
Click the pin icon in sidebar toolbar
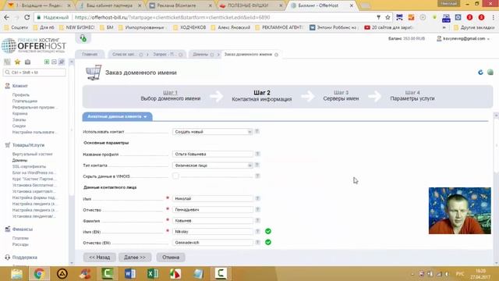click(x=62, y=62)
